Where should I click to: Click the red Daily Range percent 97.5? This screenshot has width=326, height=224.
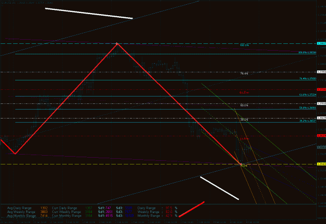click(x=169, y=208)
